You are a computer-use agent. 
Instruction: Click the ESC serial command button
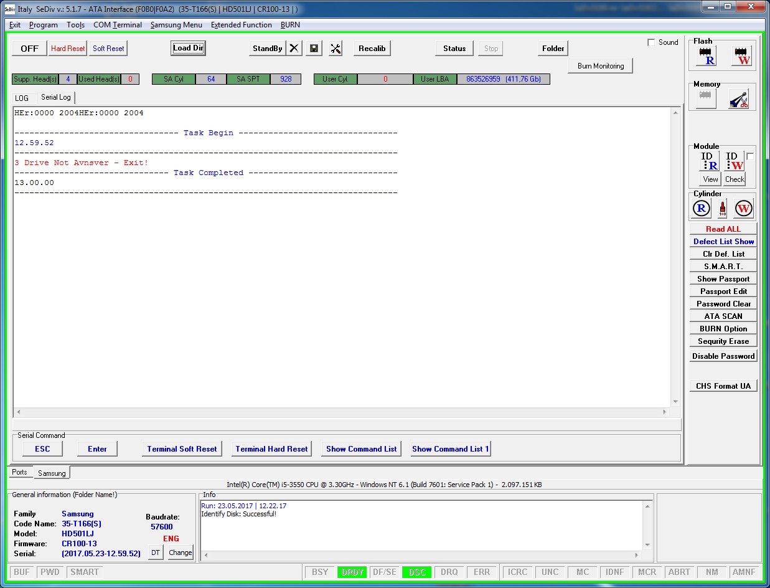pos(42,449)
